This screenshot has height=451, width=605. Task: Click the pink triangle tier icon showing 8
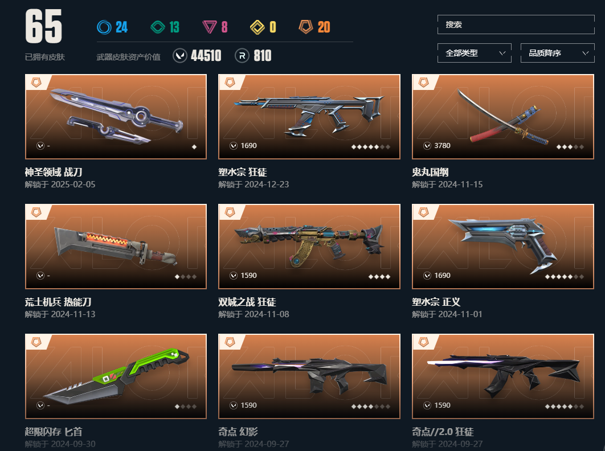[210, 27]
